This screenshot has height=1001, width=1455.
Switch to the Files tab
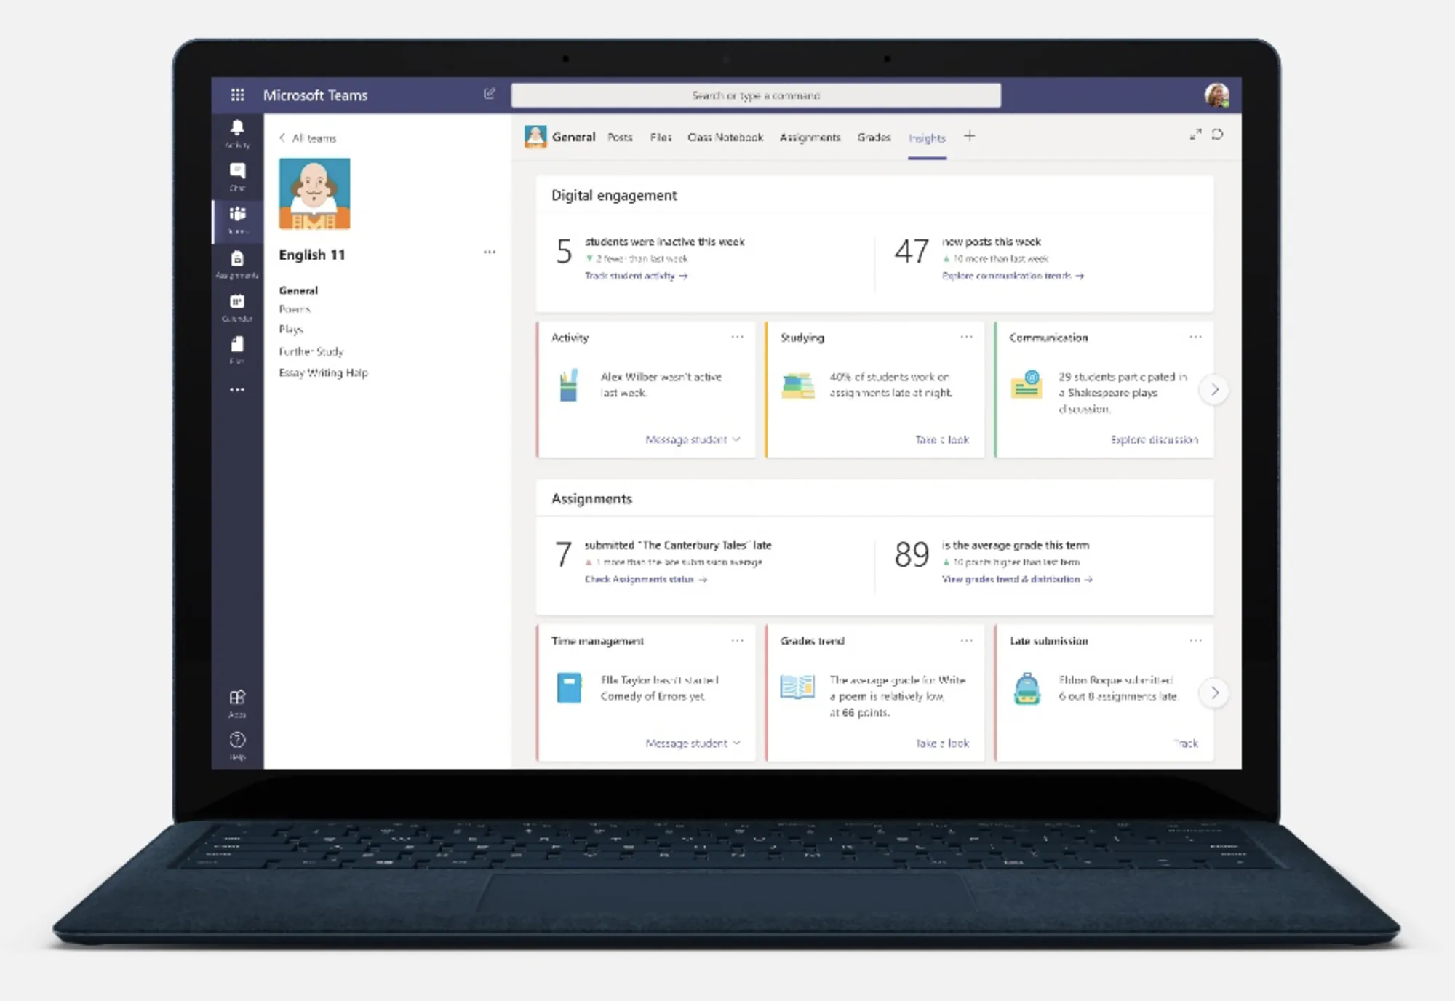click(661, 137)
